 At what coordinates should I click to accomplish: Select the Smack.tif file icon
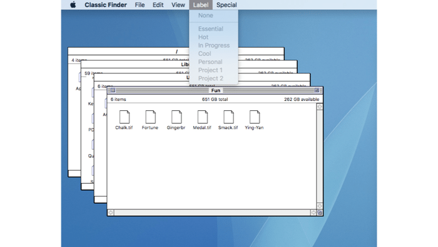[x=228, y=117]
